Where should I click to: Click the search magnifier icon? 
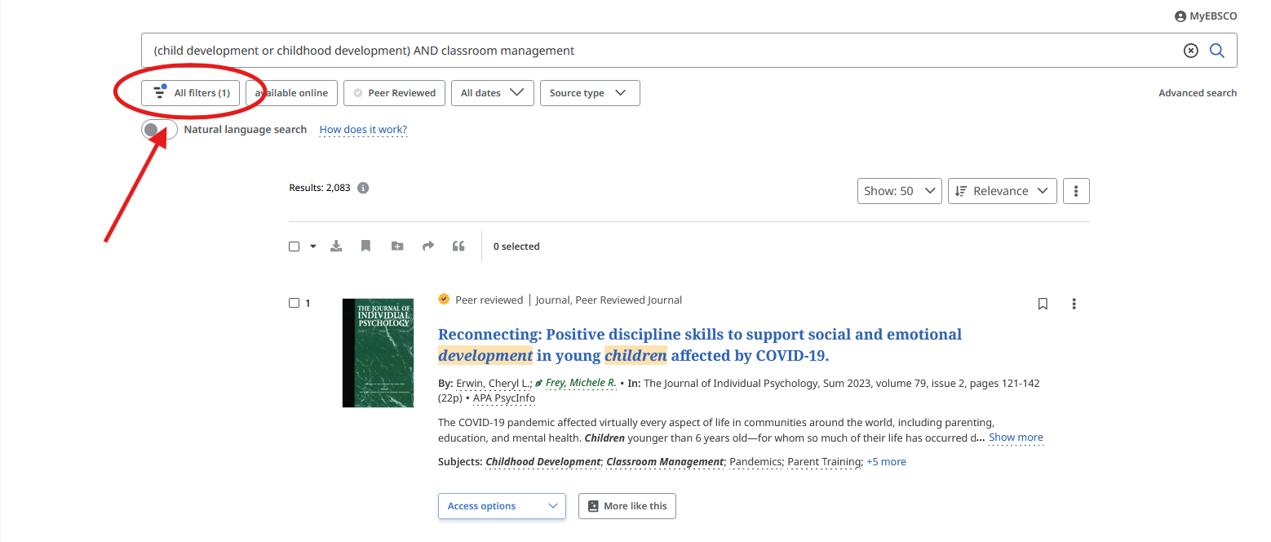(x=1216, y=51)
